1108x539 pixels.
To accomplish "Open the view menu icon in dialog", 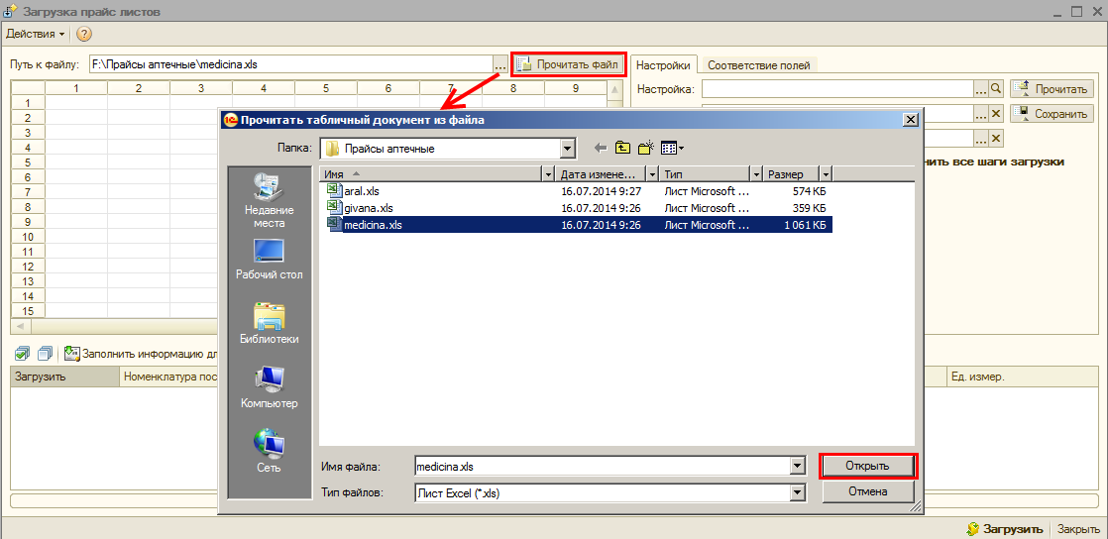I will pos(672,149).
